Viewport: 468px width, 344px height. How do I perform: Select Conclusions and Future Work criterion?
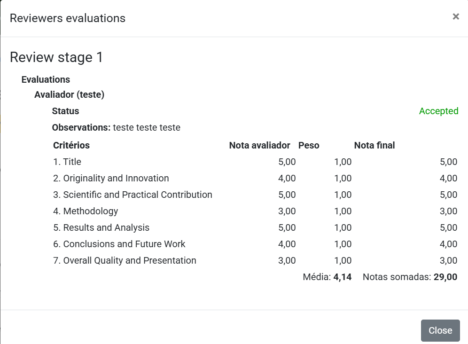119,244
